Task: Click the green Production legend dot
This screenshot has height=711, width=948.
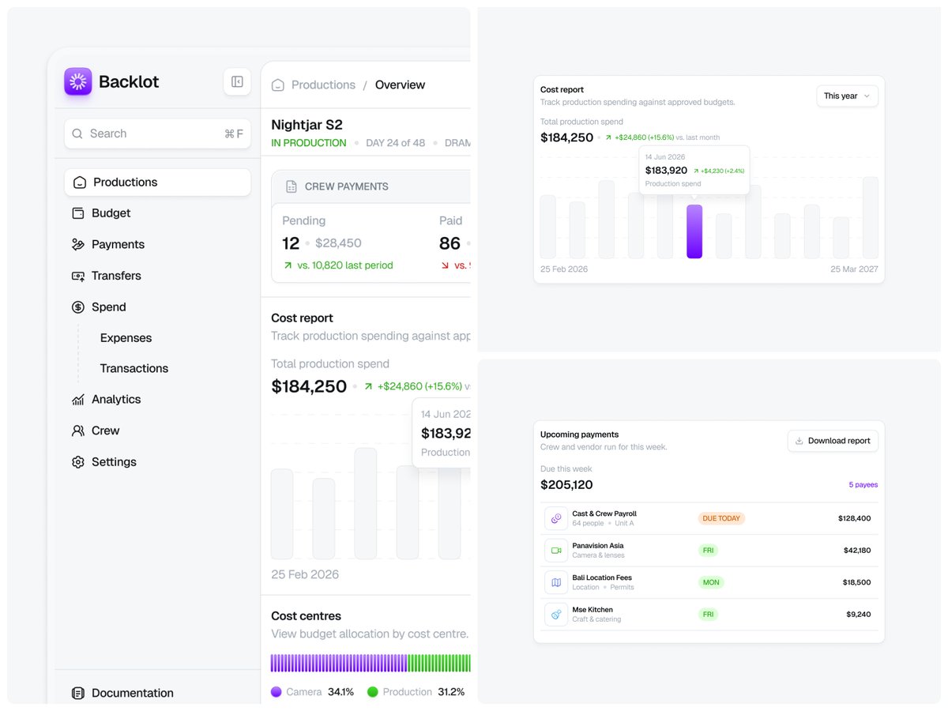Action: [x=373, y=692]
